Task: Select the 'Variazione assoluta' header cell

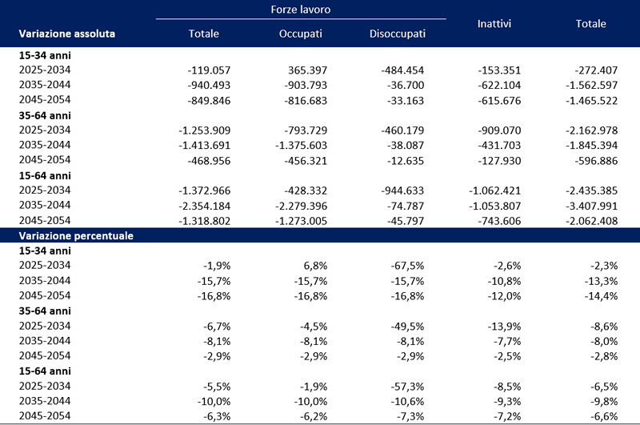Action: coord(68,34)
